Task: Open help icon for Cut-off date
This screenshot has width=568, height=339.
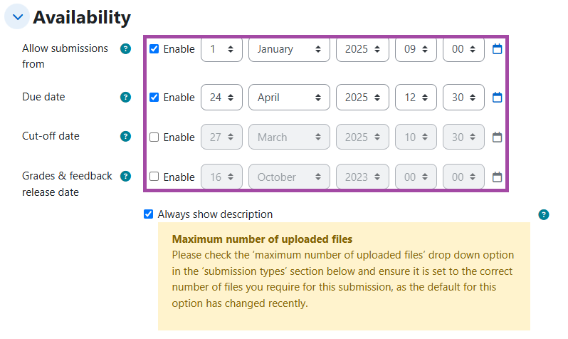Action: (125, 136)
